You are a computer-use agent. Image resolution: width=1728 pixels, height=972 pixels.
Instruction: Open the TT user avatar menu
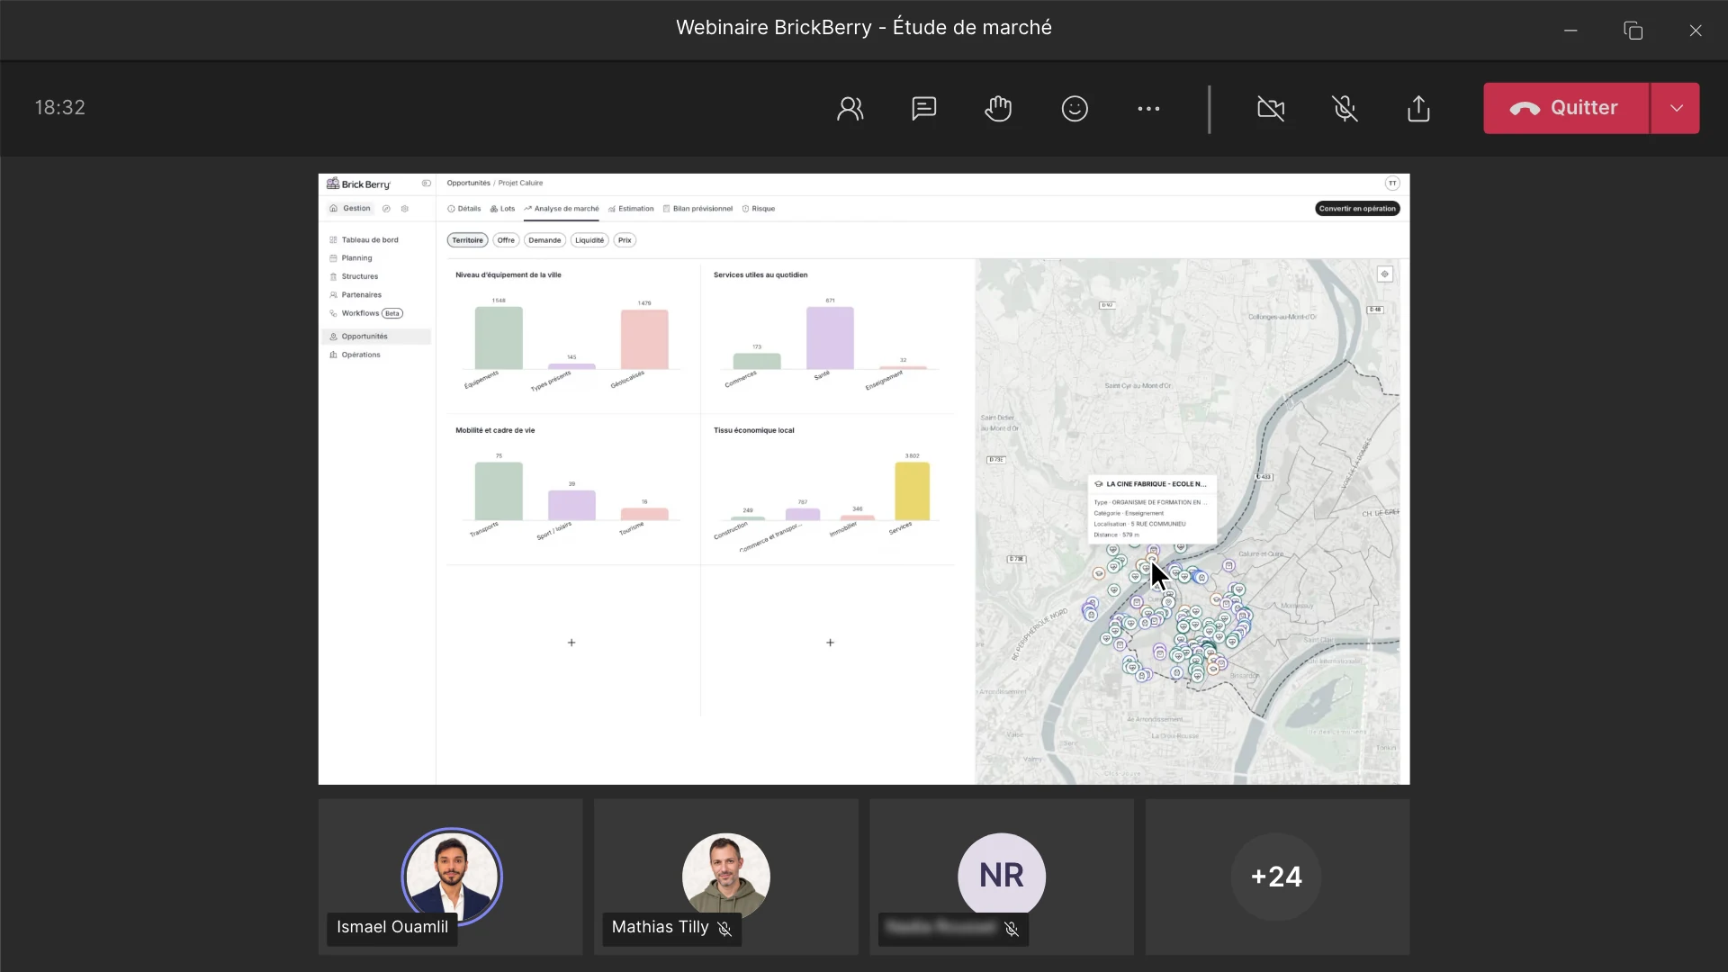(x=1392, y=184)
